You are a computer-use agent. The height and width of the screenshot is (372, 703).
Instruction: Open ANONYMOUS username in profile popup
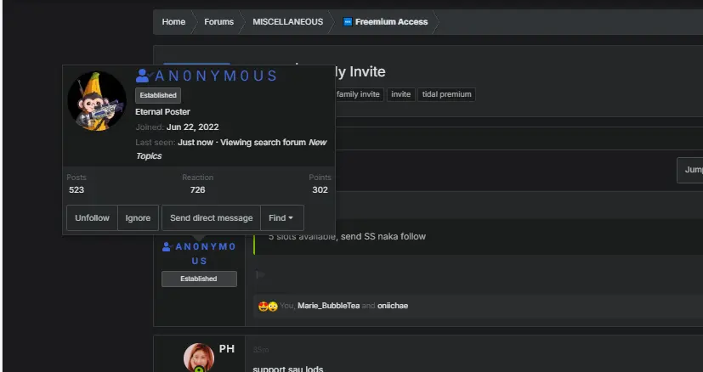pyautogui.click(x=216, y=76)
